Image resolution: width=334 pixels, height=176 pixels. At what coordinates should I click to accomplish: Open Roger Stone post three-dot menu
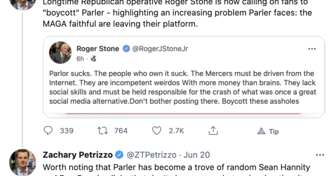click(x=312, y=49)
